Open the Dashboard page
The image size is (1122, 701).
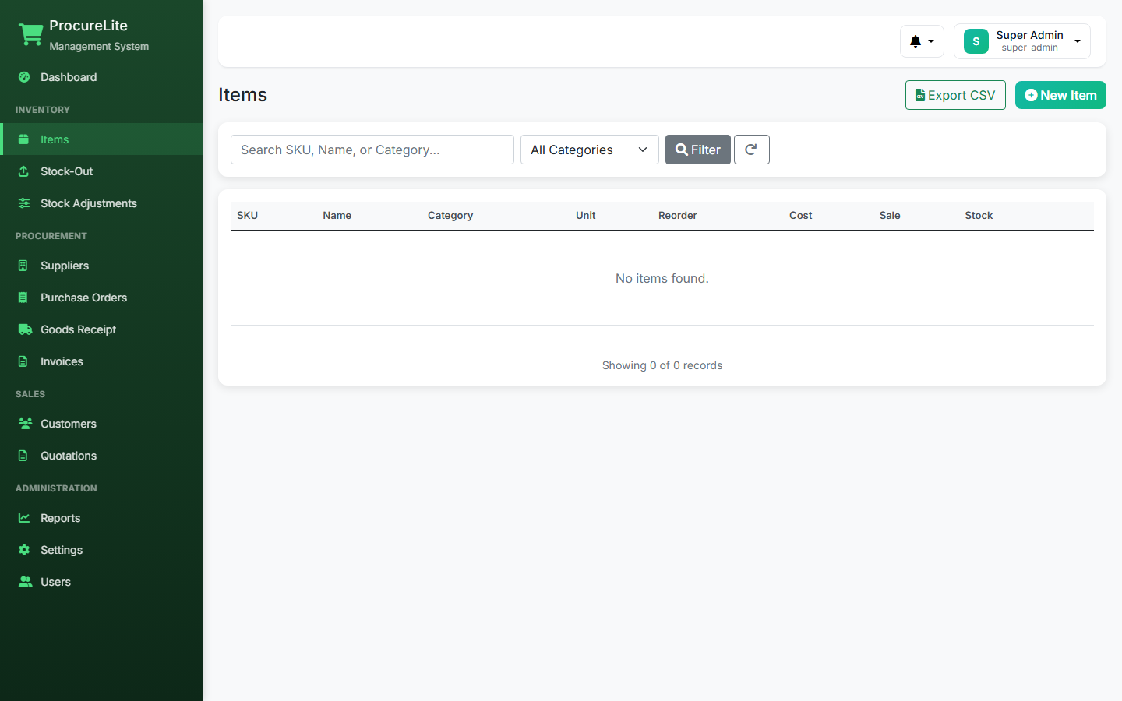pyautogui.click(x=101, y=77)
